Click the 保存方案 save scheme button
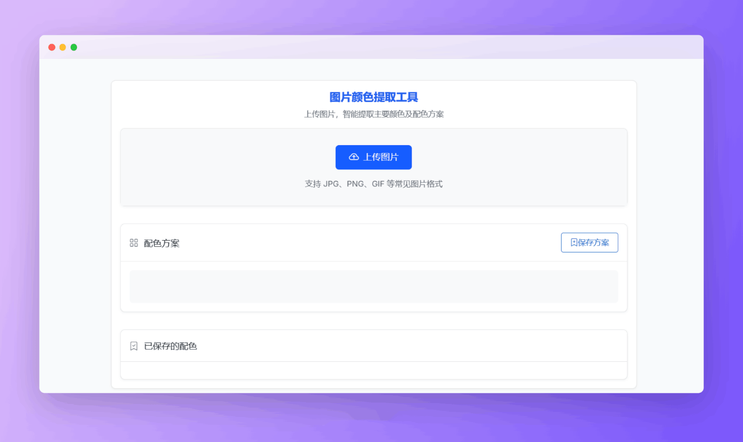 [x=589, y=243]
